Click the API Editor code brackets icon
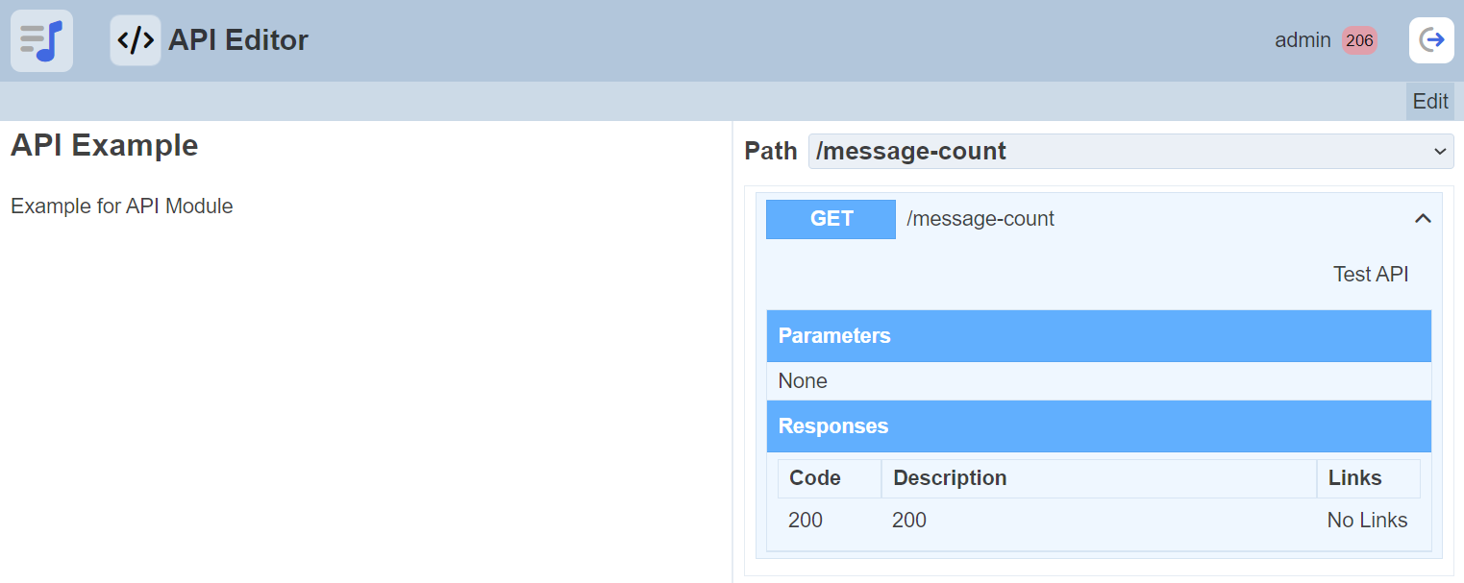 pos(136,40)
